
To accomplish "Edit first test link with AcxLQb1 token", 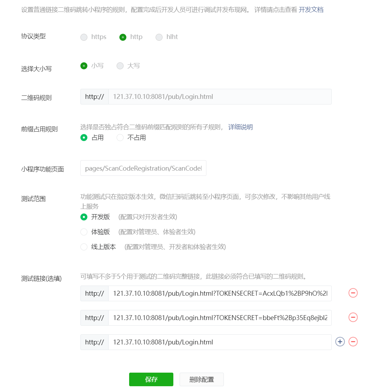I will 220,294.
